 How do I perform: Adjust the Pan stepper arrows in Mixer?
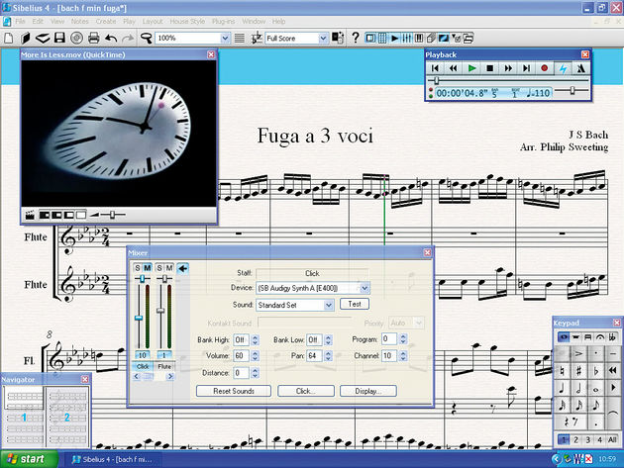click(328, 356)
